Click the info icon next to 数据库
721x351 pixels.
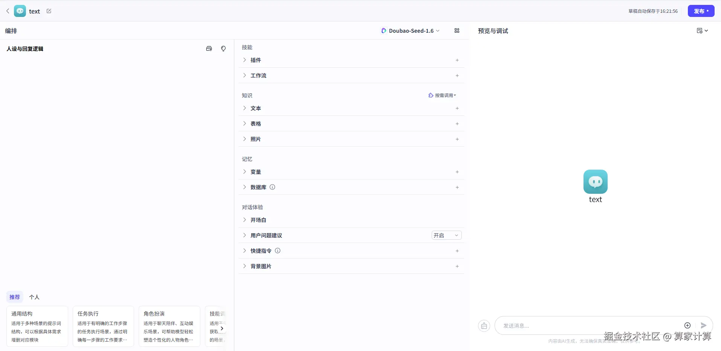272,187
